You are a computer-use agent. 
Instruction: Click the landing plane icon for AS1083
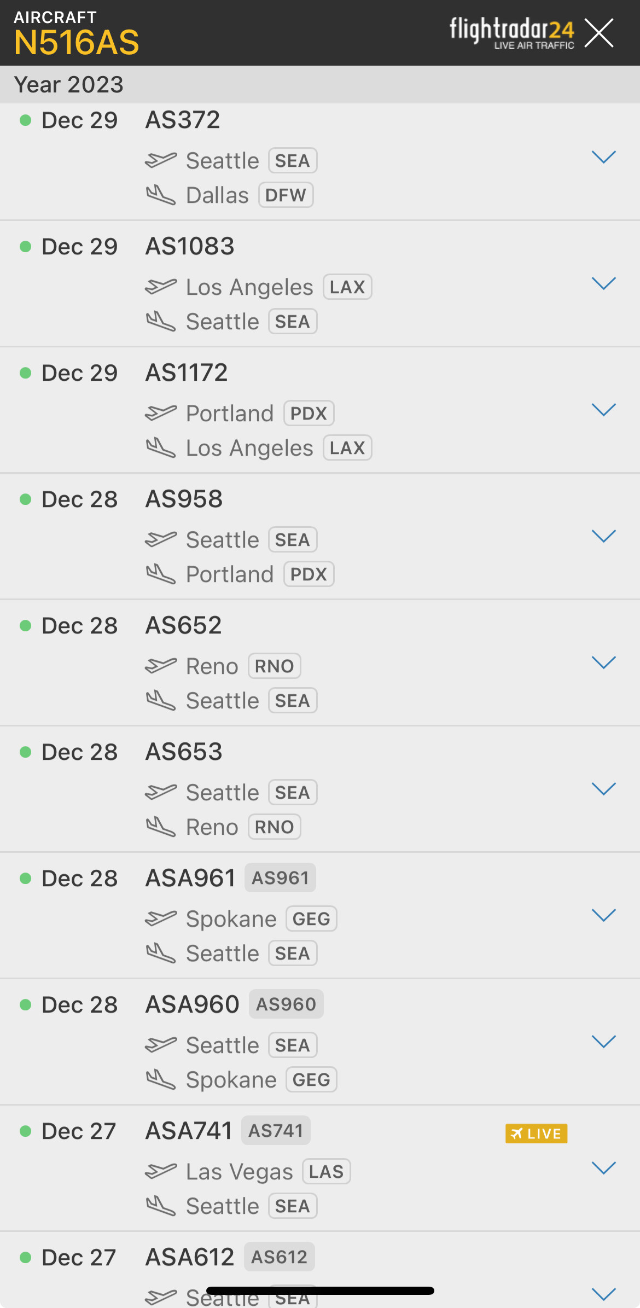tap(161, 321)
